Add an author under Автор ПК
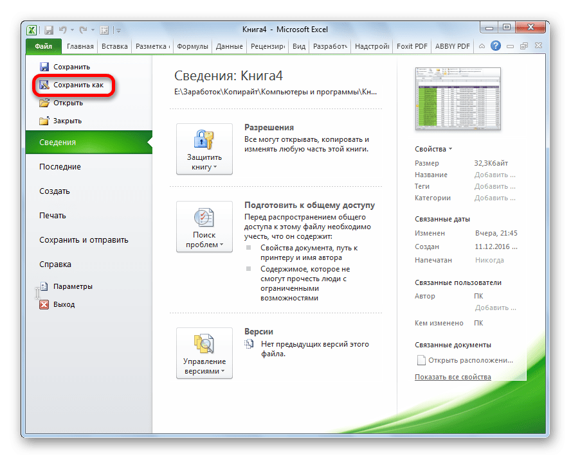This screenshot has width=571, height=459. tap(495, 307)
